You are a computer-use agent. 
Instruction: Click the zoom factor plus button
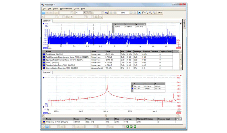click(x=84, y=13)
